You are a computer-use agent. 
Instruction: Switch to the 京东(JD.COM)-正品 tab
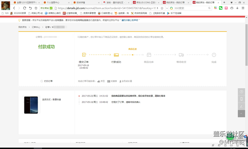click(x=146, y=3)
